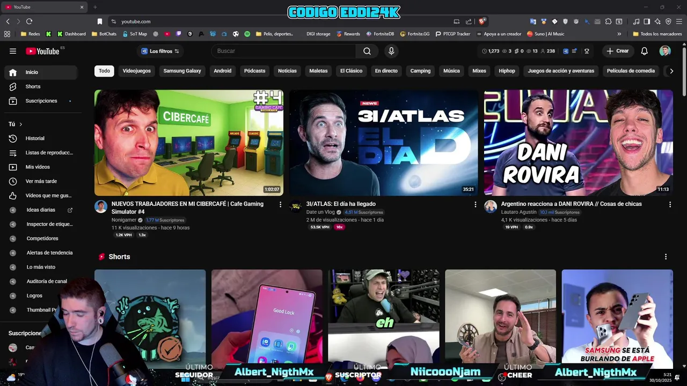687x386 pixels.
Task: Click the YouTube logo
Action: click(42, 51)
